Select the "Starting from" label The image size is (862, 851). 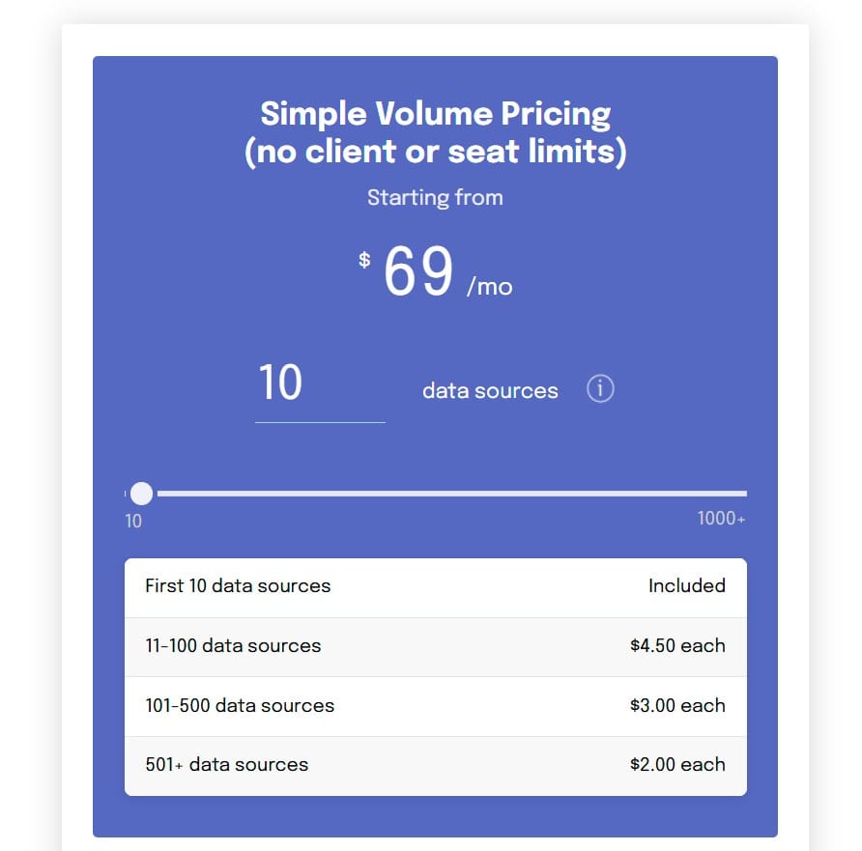435,198
